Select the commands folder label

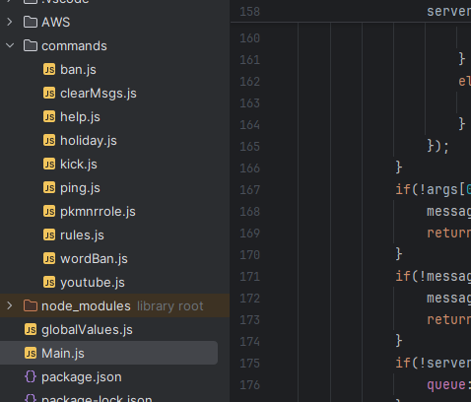click(74, 46)
